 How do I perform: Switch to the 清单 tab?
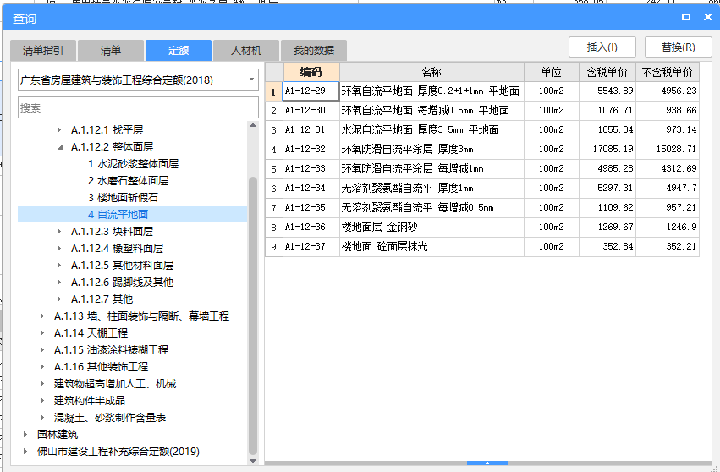pyautogui.click(x=111, y=50)
